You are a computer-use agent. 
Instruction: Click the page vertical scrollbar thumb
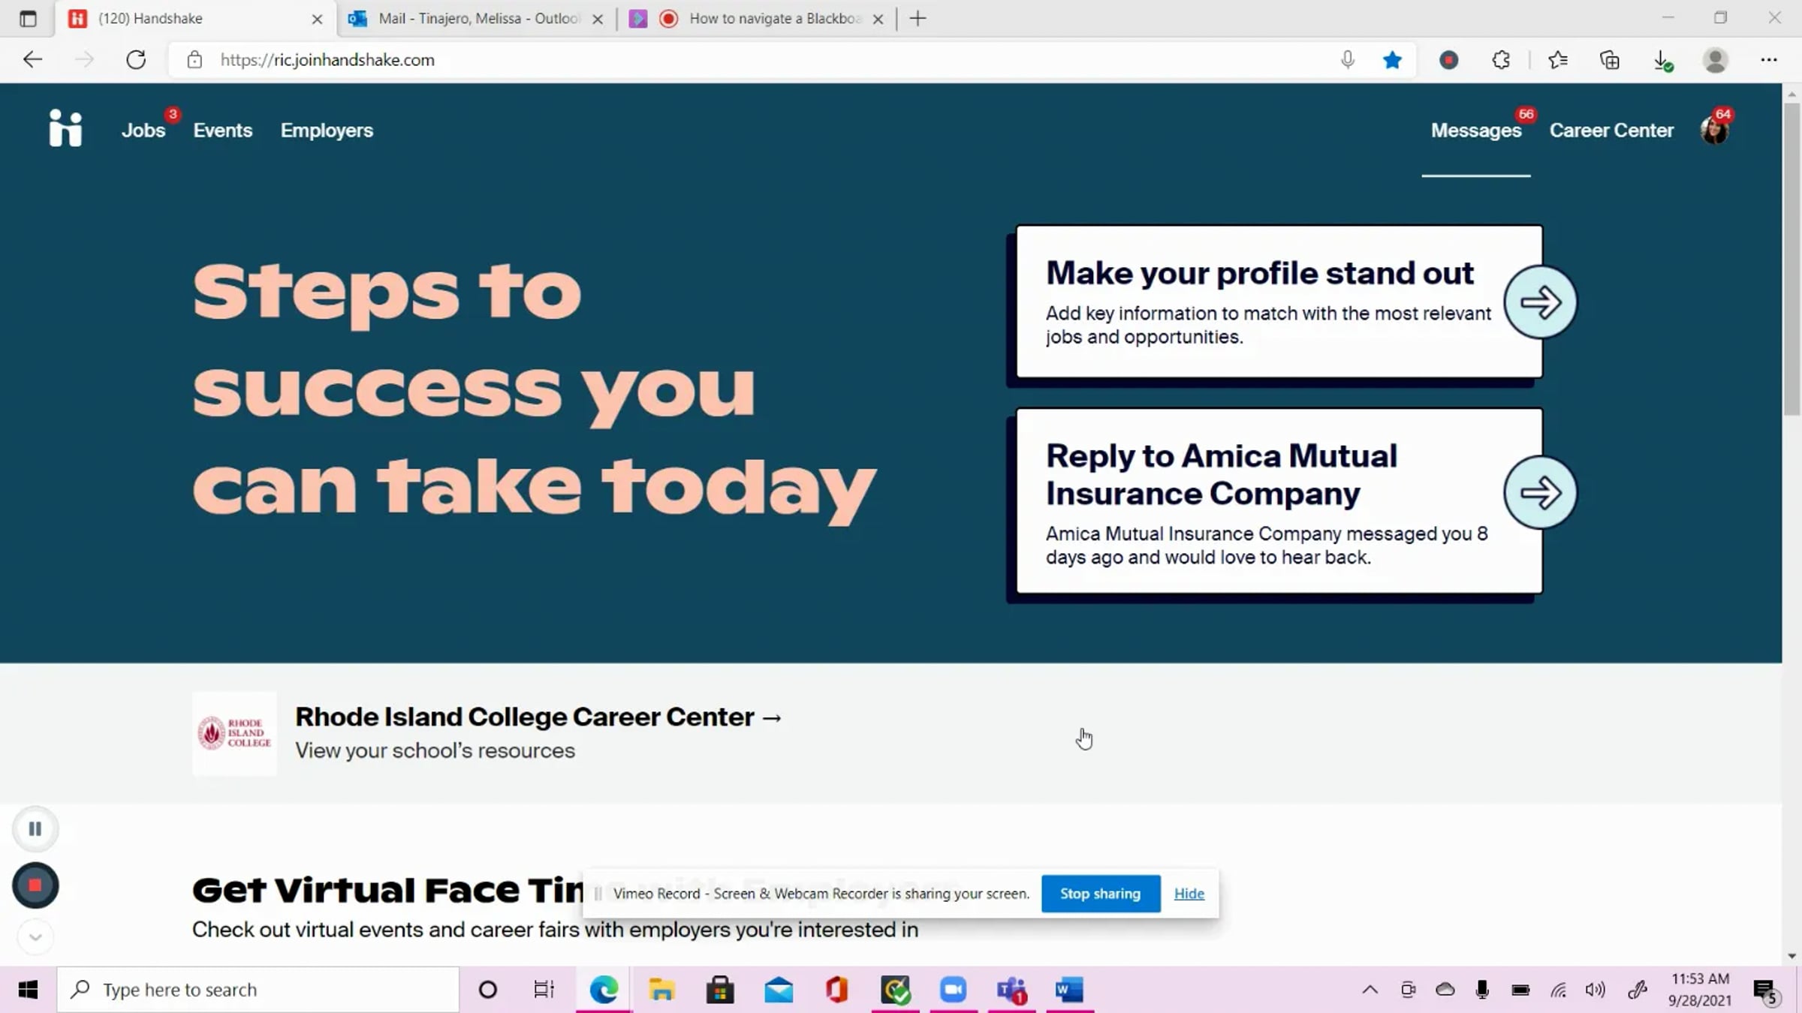click(1792, 259)
